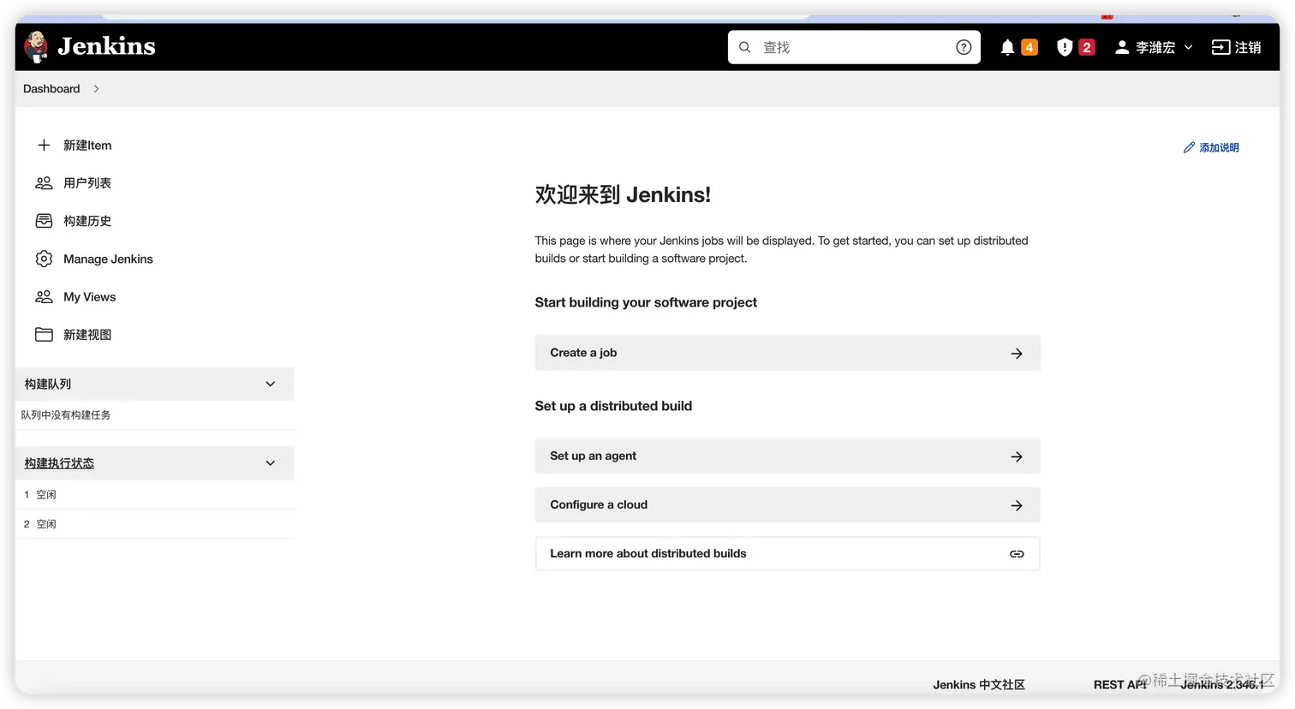The image size is (1295, 709).
Task: Open Manage Jenkins sidebar entry
Action: [108, 259]
